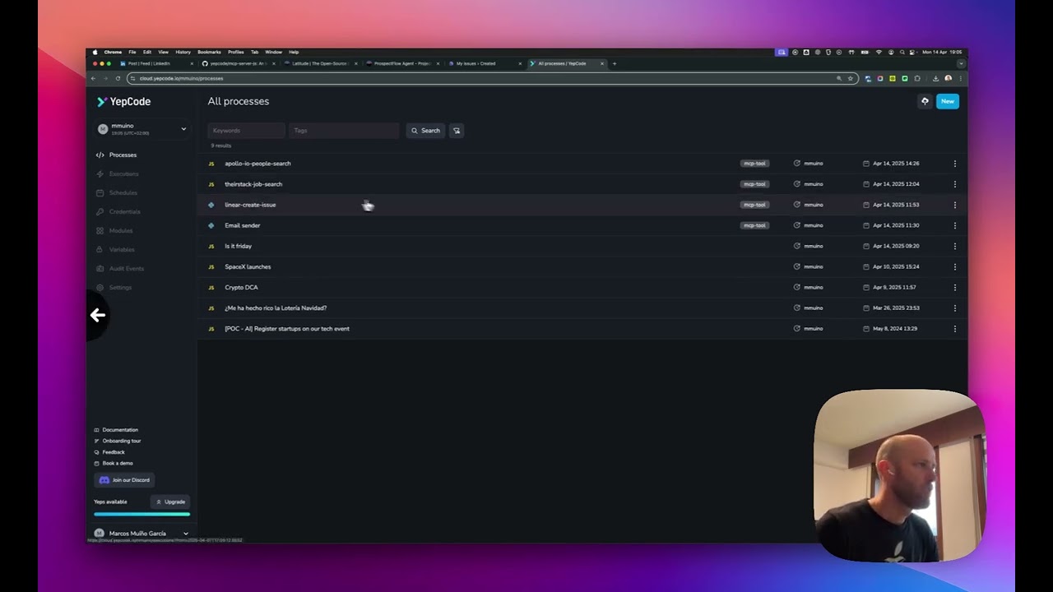The width and height of the screenshot is (1053, 592).
Task: Open the Chrome Profiles menu
Action: [x=236, y=52]
